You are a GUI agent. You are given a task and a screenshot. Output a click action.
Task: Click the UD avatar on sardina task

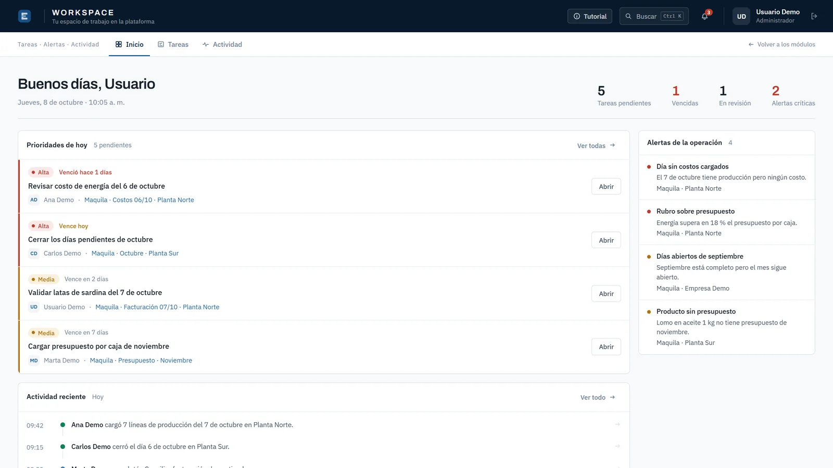click(x=34, y=307)
